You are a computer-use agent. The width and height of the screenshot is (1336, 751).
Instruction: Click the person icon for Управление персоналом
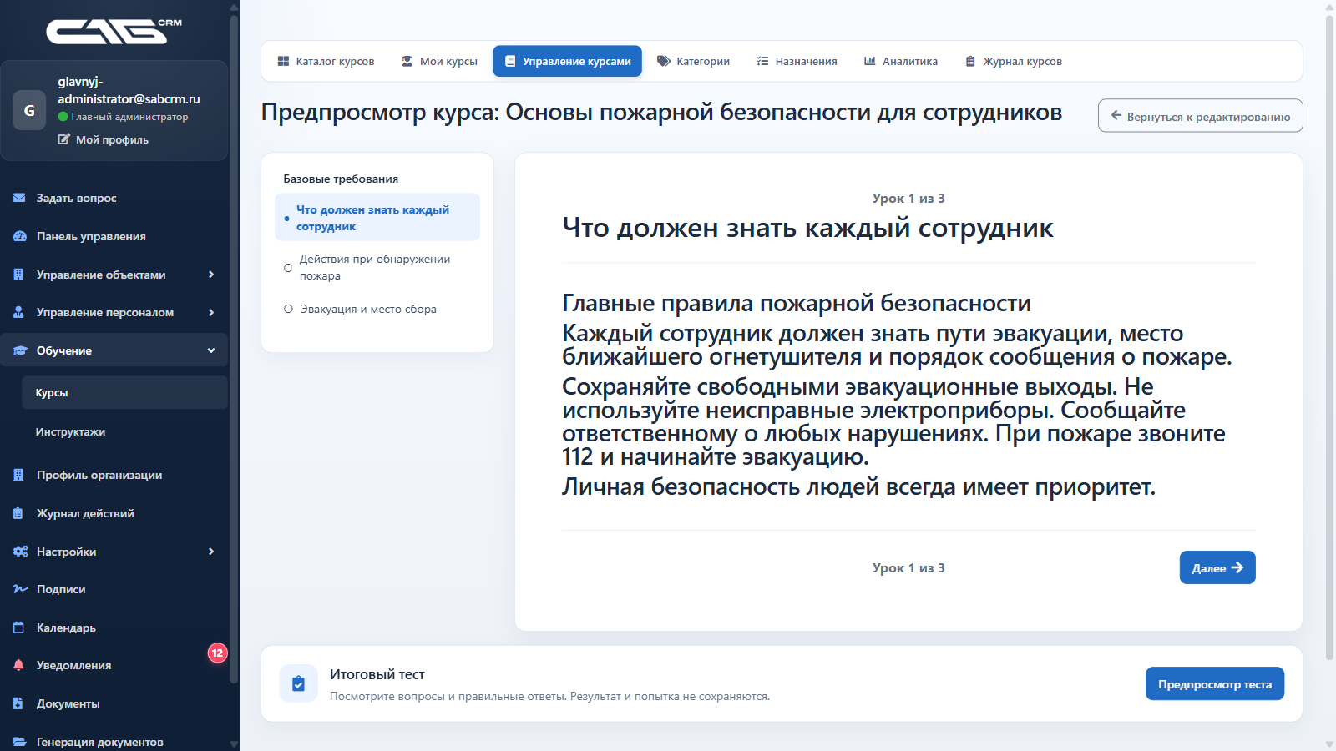tap(19, 312)
